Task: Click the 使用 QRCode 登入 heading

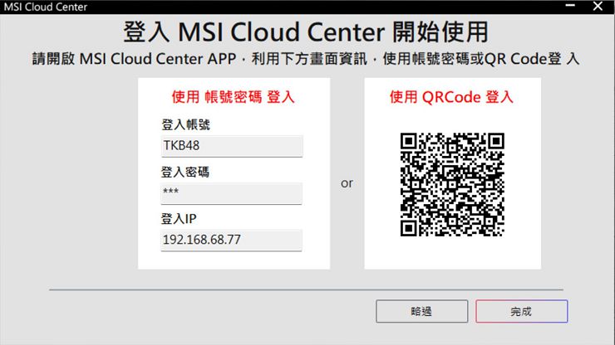Action: point(451,97)
